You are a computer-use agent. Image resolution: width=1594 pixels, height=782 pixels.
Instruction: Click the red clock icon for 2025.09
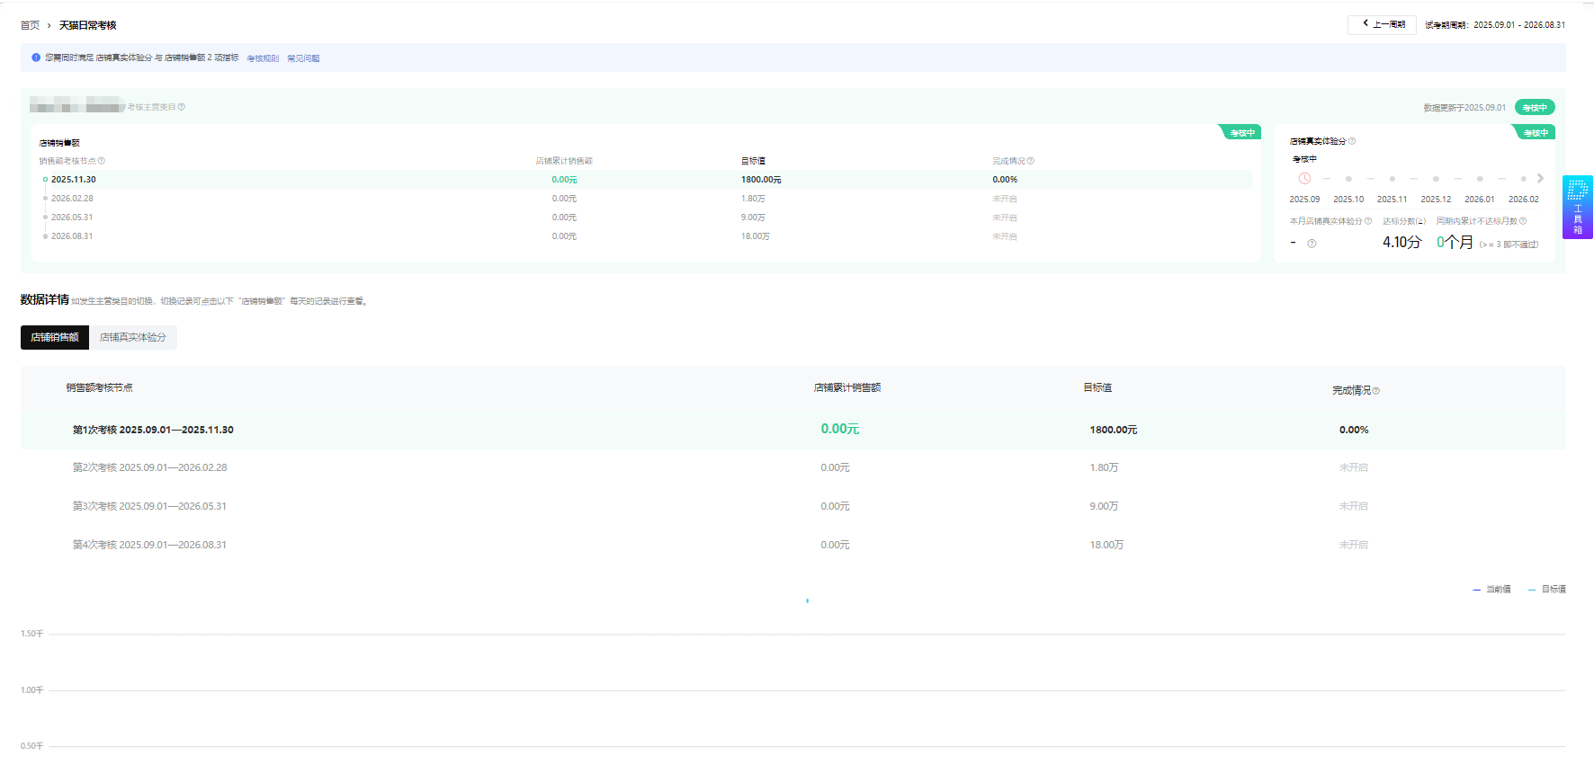coord(1304,179)
